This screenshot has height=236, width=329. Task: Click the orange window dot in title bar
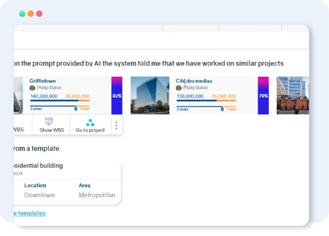pyautogui.click(x=31, y=14)
